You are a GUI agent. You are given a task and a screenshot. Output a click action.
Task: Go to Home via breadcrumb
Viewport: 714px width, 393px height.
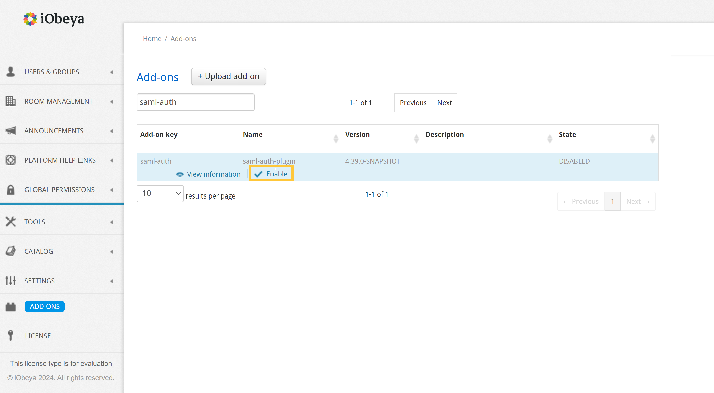tap(152, 39)
